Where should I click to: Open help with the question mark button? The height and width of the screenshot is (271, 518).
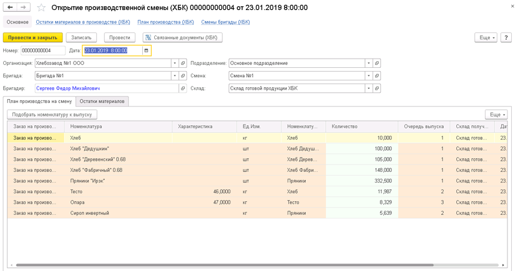[x=506, y=37]
